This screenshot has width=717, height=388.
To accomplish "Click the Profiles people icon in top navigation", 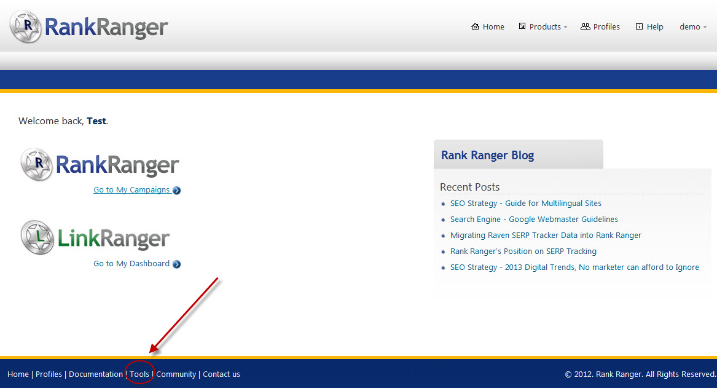I will coord(586,26).
